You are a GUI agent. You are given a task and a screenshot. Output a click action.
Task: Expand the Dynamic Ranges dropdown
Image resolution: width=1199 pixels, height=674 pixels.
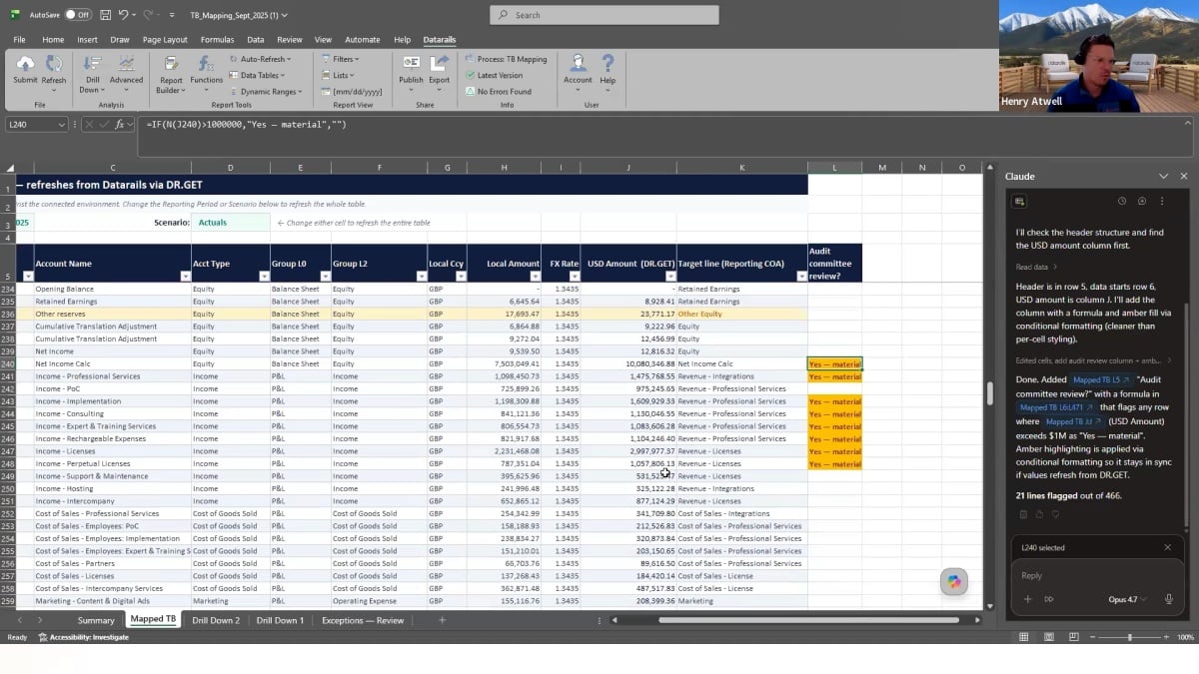[268, 91]
